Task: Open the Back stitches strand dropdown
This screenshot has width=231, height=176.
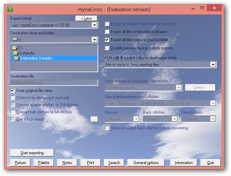Action: [175, 119]
